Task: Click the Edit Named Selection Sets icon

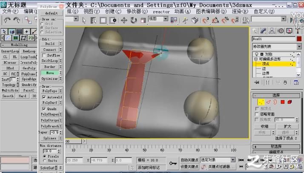Action: pos(246,20)
